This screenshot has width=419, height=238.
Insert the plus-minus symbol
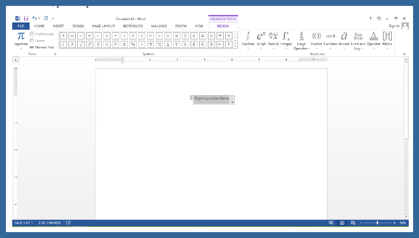coord(63,35)
